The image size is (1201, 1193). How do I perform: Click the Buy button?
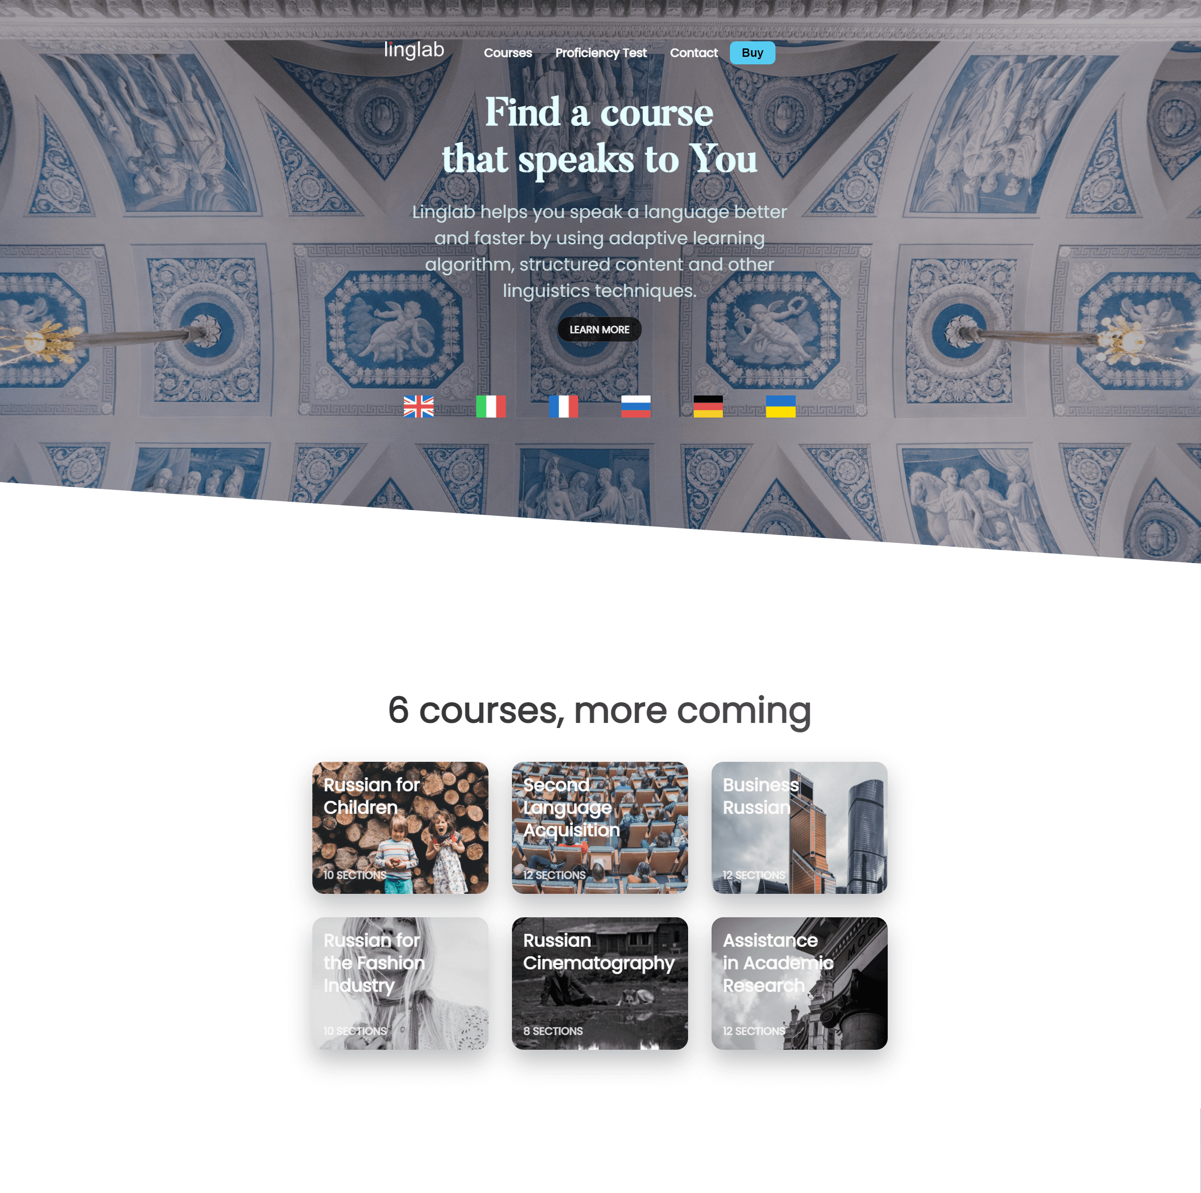pos(753,53)
